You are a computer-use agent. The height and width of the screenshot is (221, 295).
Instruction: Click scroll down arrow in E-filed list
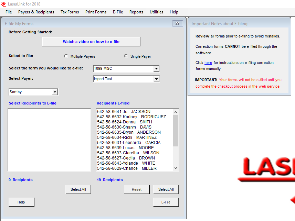point(176,168)
